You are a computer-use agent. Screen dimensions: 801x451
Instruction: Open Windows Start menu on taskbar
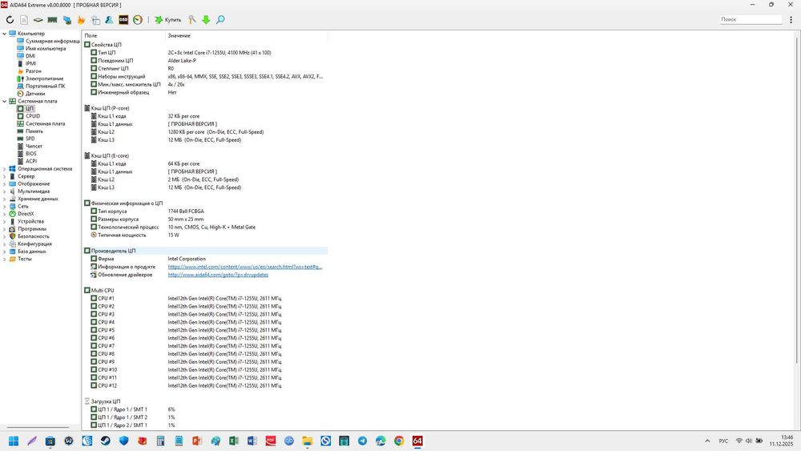pos(14,441)
